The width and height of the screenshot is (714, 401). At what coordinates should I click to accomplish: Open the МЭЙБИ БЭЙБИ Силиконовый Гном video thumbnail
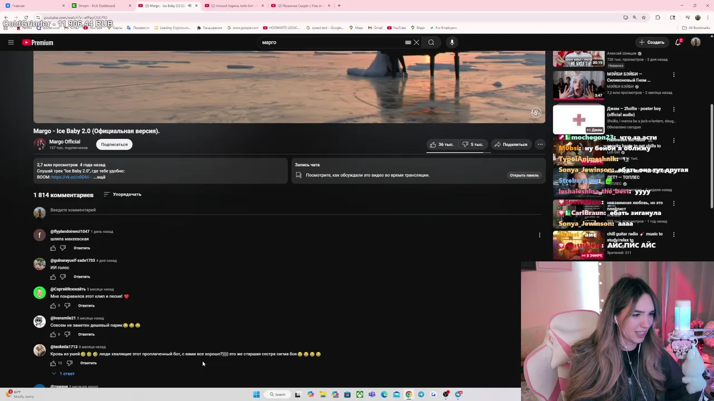pos(578,84)
